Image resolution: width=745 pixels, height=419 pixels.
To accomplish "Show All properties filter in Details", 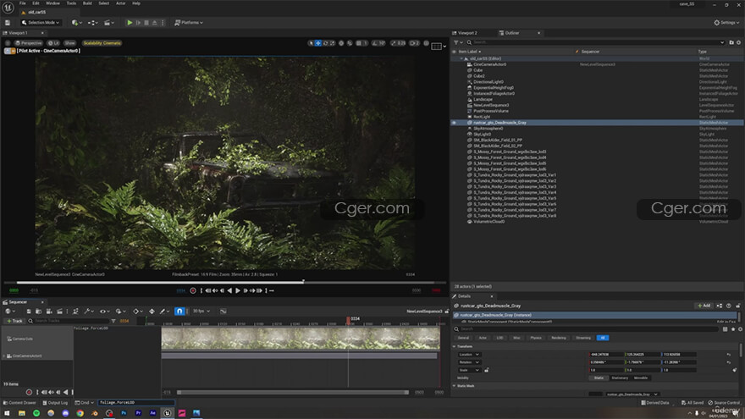I will 603,338.
